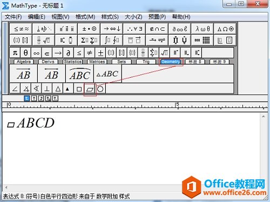Open the 格式(M) menu
Image resolution: width=270 pixels, height=202 pixels.
(85, 17)
